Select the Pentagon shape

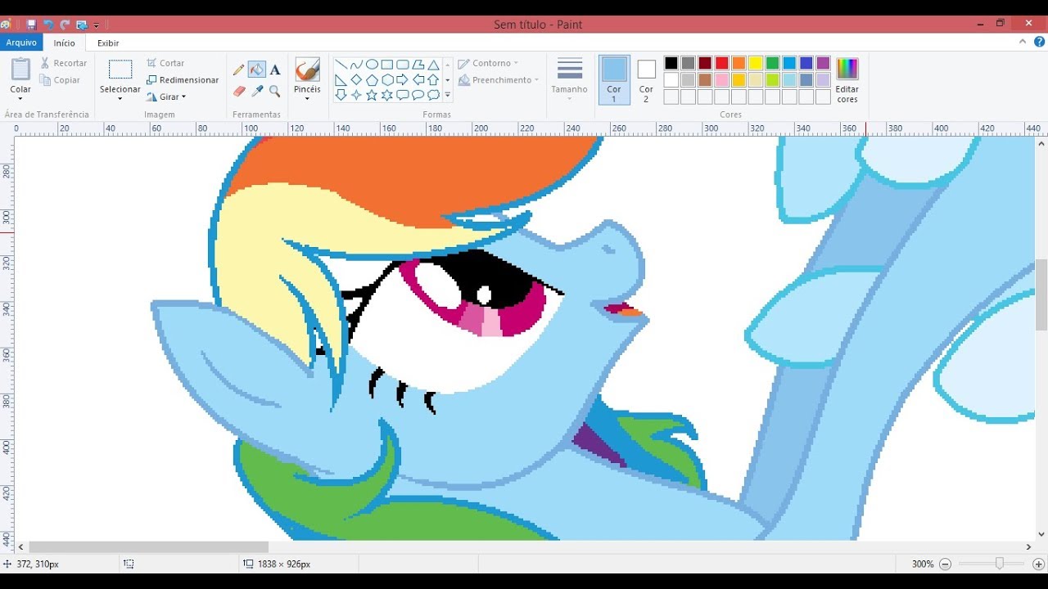tap(372, 80)
